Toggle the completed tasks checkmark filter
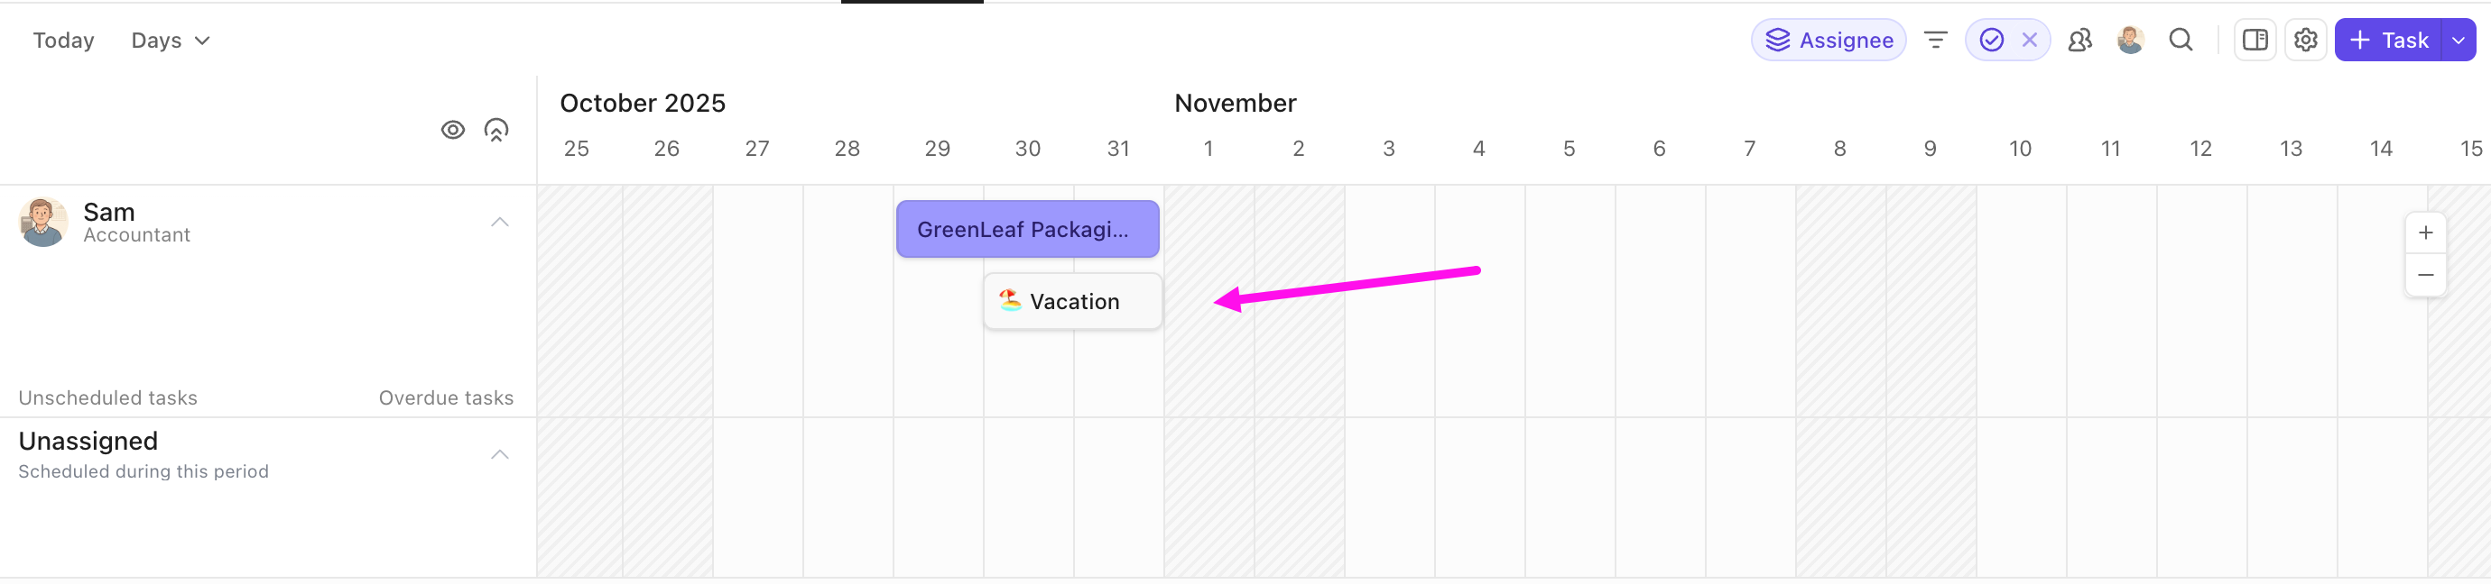2491x584 pixels. [1991, 40]
